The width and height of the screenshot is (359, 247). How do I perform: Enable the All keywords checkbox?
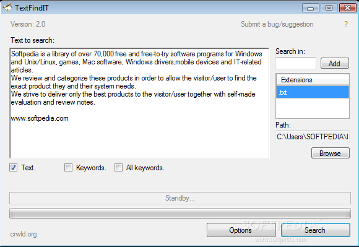tap(118, 168)
